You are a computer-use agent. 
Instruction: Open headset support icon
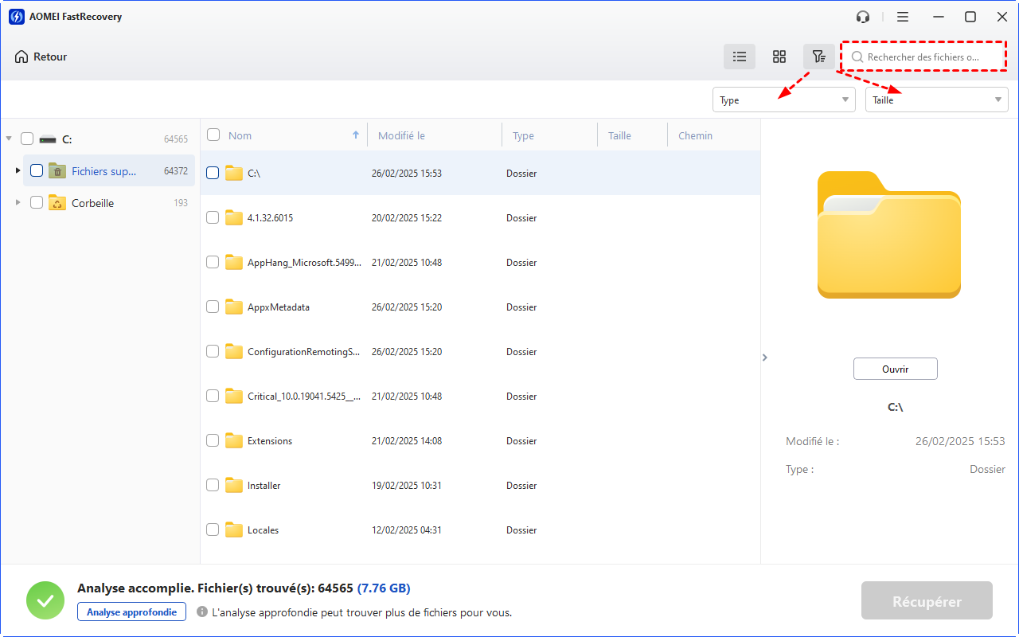(862, 17)
